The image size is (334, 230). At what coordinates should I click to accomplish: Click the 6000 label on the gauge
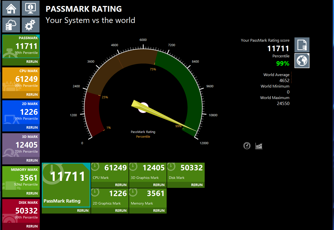click(143, 40)
